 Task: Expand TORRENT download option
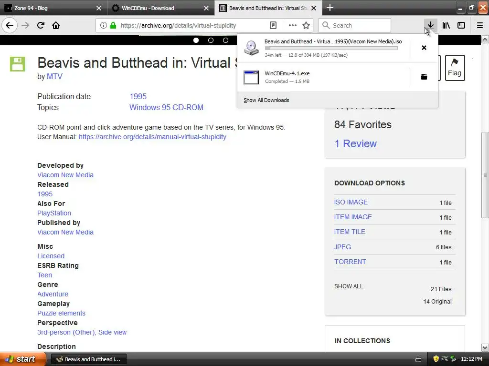click(x=350, y=262)
